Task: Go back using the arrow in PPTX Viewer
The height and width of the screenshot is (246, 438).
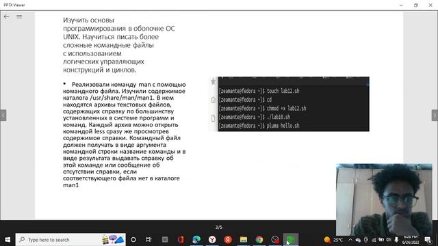Action: (x=6, y=16)
